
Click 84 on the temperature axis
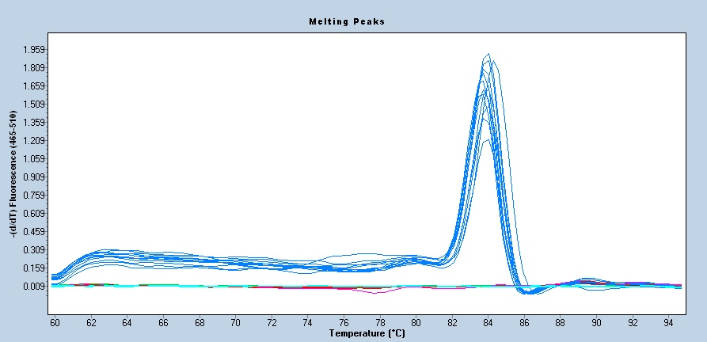pyautogui.click(x=488, y=323)
